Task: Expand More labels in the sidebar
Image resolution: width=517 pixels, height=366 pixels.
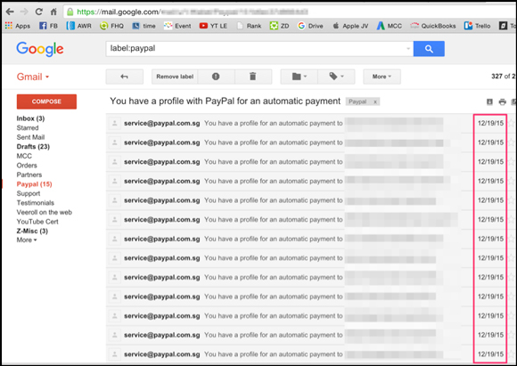Action: tap(27, 240)
